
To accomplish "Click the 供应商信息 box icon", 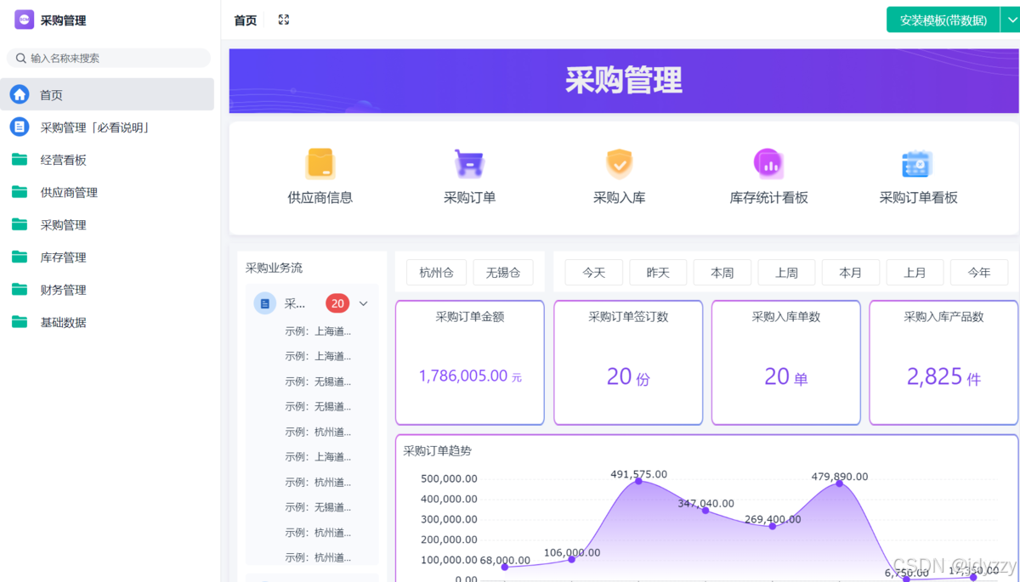I will point(320,163).
